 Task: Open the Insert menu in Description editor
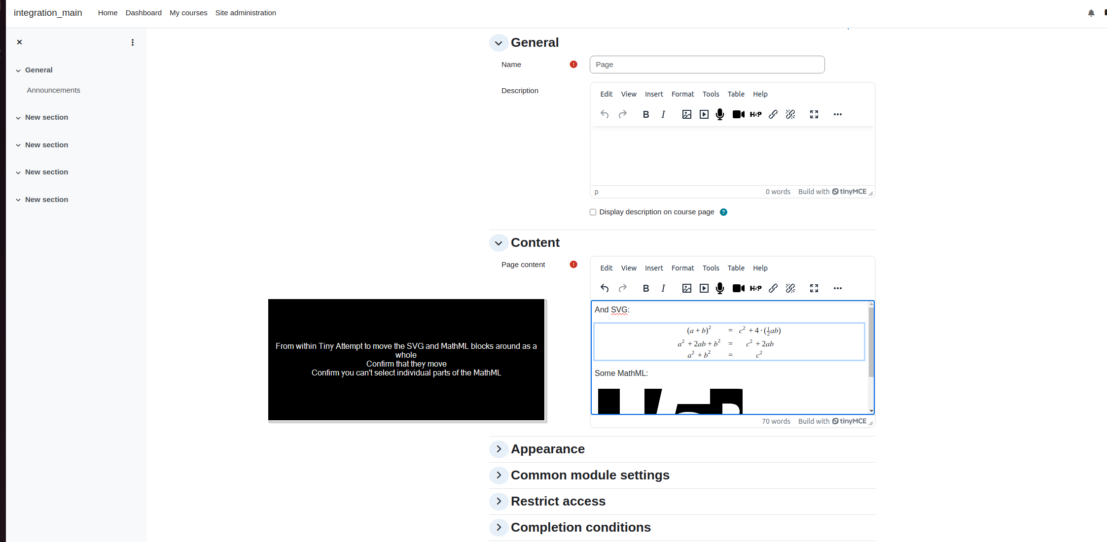(654, 94)
